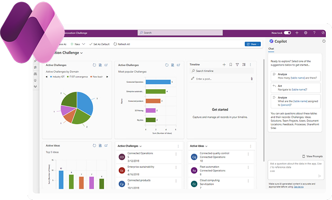The image size is (332, 200).
Task: Click the plus icon in the top purple bar
Action: click(297, 33)
